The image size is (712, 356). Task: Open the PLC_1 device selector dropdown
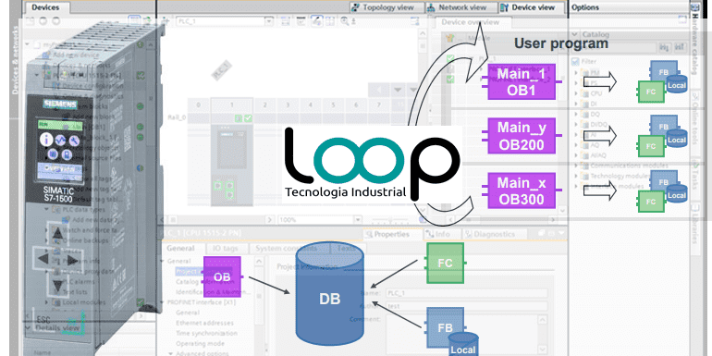(x=269, y=21)
